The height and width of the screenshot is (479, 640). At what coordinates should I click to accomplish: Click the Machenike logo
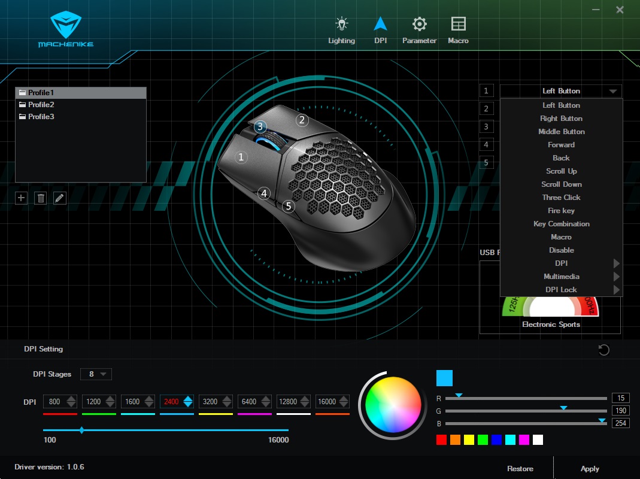click(x=66, y=29)
